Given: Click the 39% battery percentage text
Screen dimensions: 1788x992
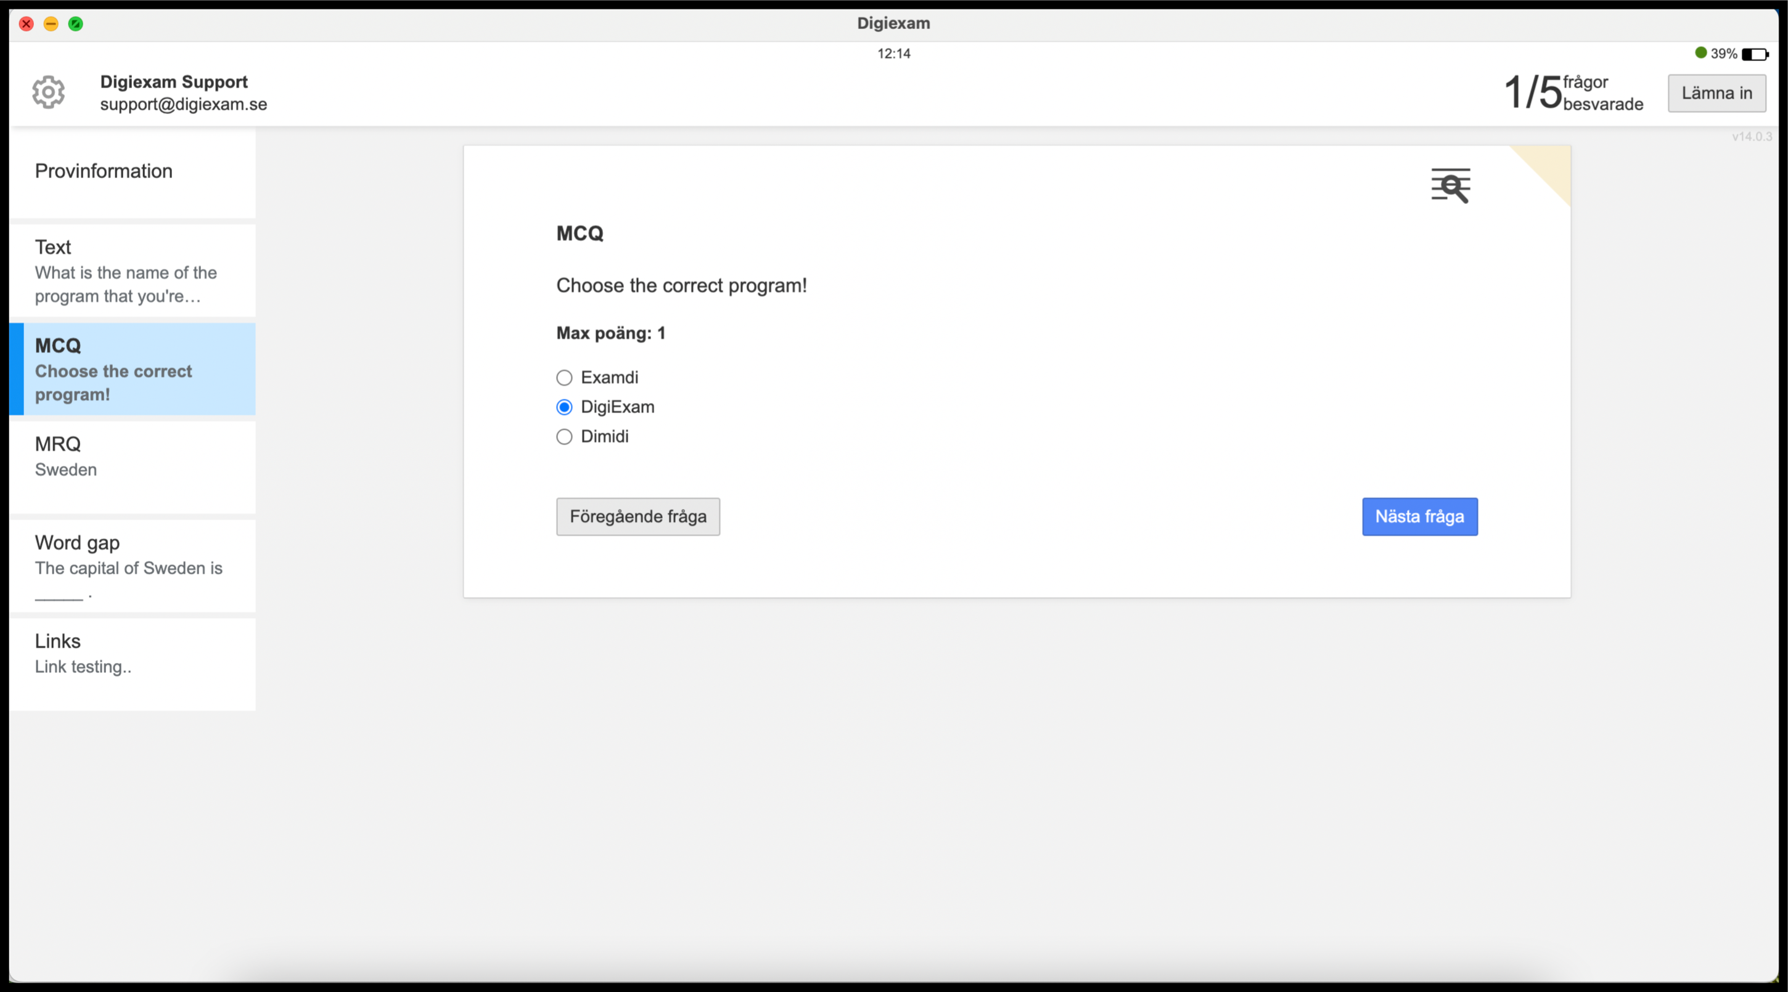Looking at the screenshot, I should (1723, 54).
